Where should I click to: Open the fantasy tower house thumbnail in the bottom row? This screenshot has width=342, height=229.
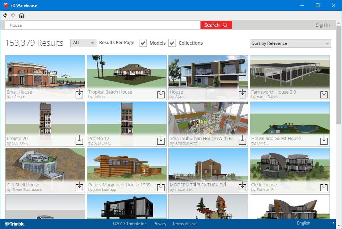208,207
